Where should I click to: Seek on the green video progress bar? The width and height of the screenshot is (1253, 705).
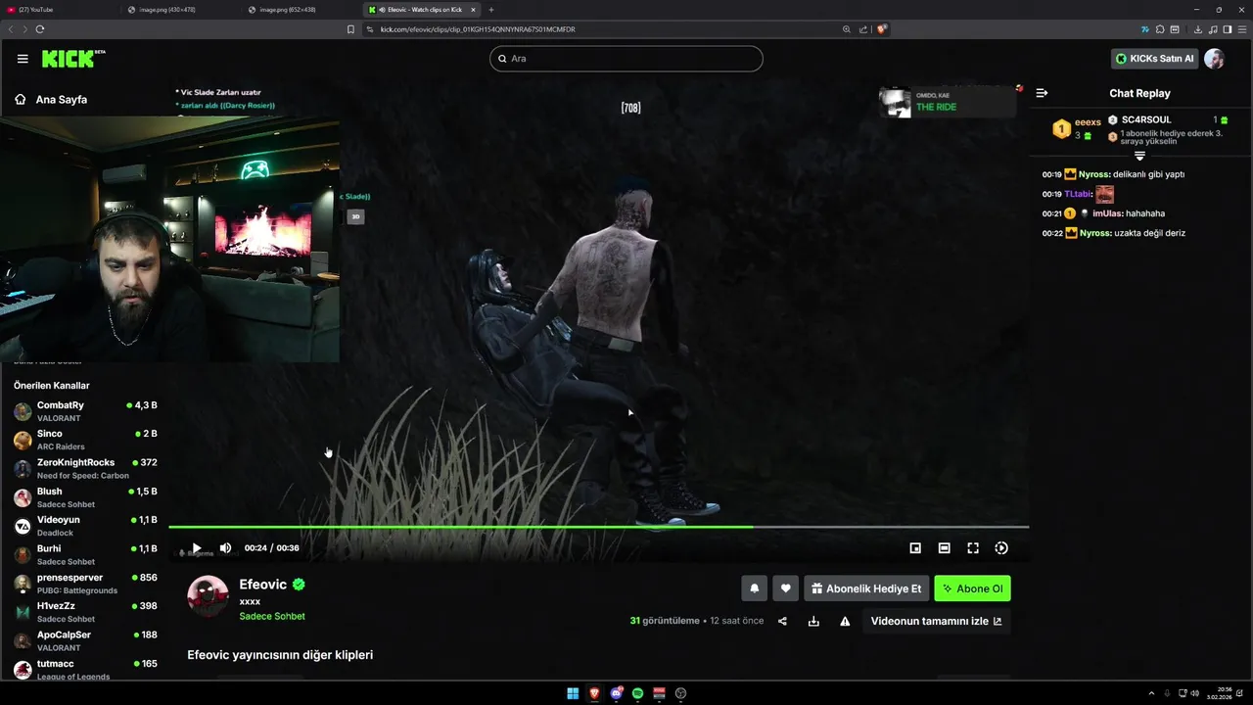click(x=598, y=527)
